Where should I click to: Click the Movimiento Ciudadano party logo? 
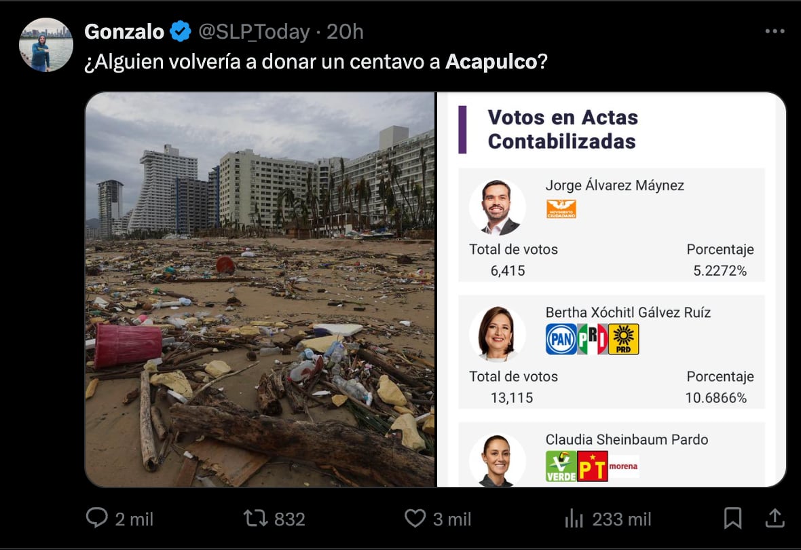[x=561, y=209]
